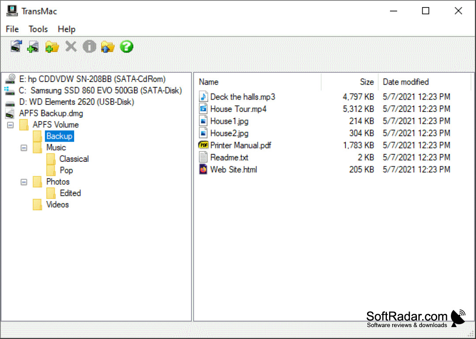Click the up-folder arrow toolbar icon
476x339 pixels.
click(x=108, y=47)
